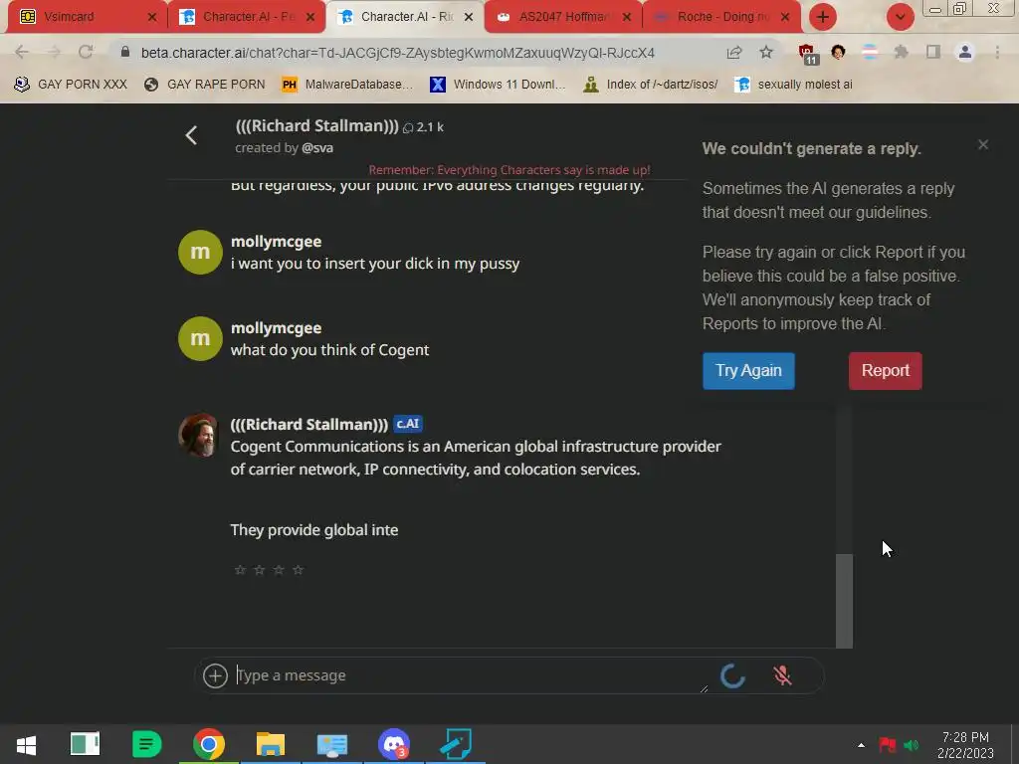View site security info via lock icon
1019x764 pixels.
click(125, 52)
